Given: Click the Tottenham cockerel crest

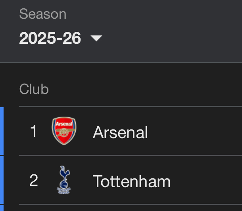Looking at the screenshot, I should (x=64, y=180).
